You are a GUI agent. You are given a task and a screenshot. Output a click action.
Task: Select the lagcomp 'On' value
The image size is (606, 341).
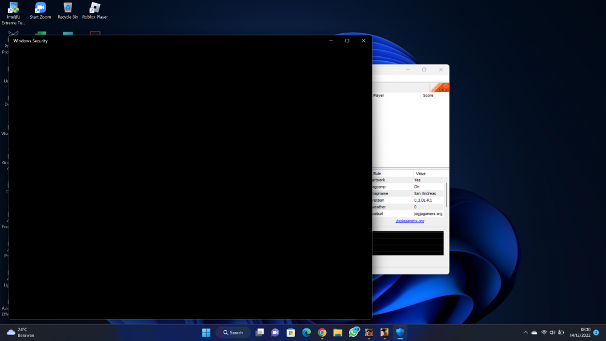point(417,187)
